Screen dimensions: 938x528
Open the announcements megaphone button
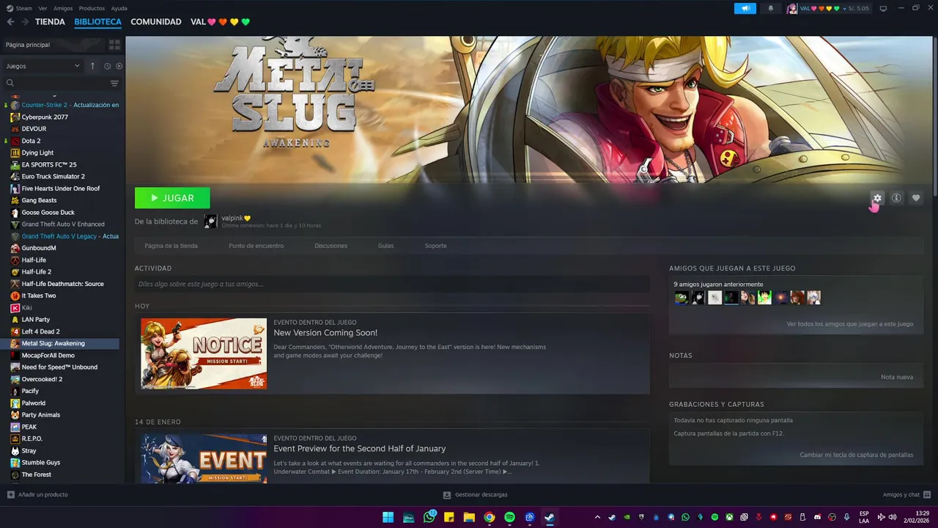point(745,8)
